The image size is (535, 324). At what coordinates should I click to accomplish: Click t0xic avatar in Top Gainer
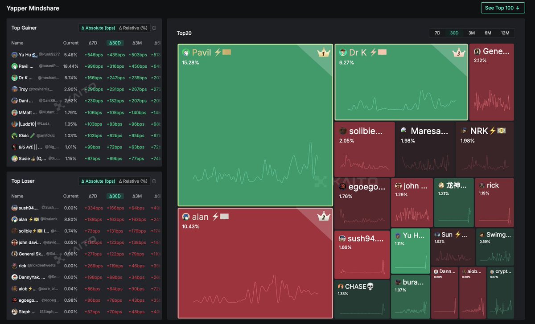pos(15,136)
